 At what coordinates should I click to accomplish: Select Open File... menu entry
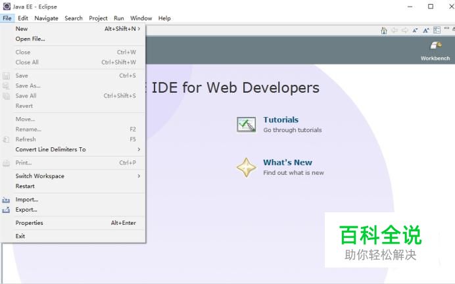(72, 39)
